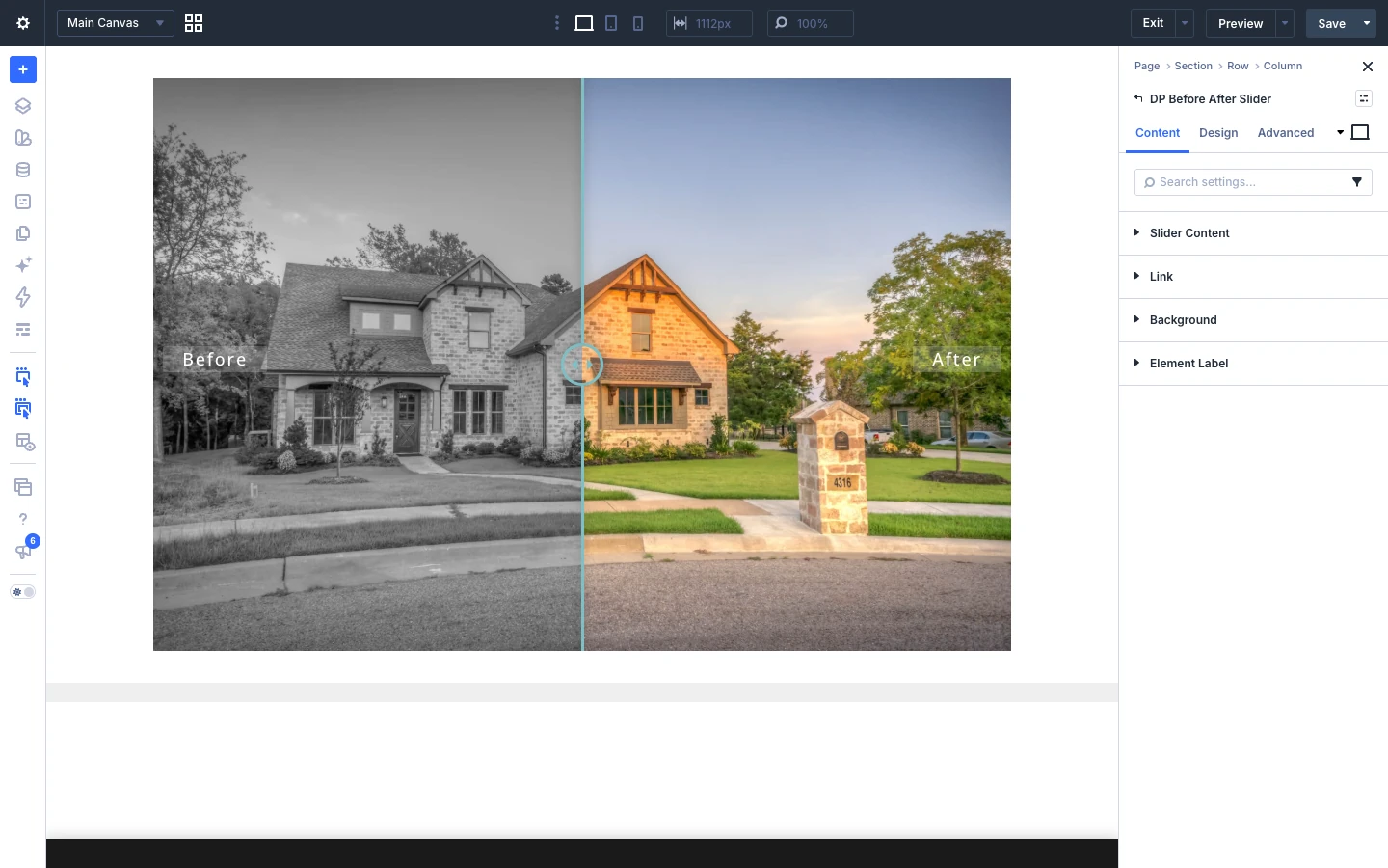
Task: Expand the Element Label section
Action: (1253, 364)
